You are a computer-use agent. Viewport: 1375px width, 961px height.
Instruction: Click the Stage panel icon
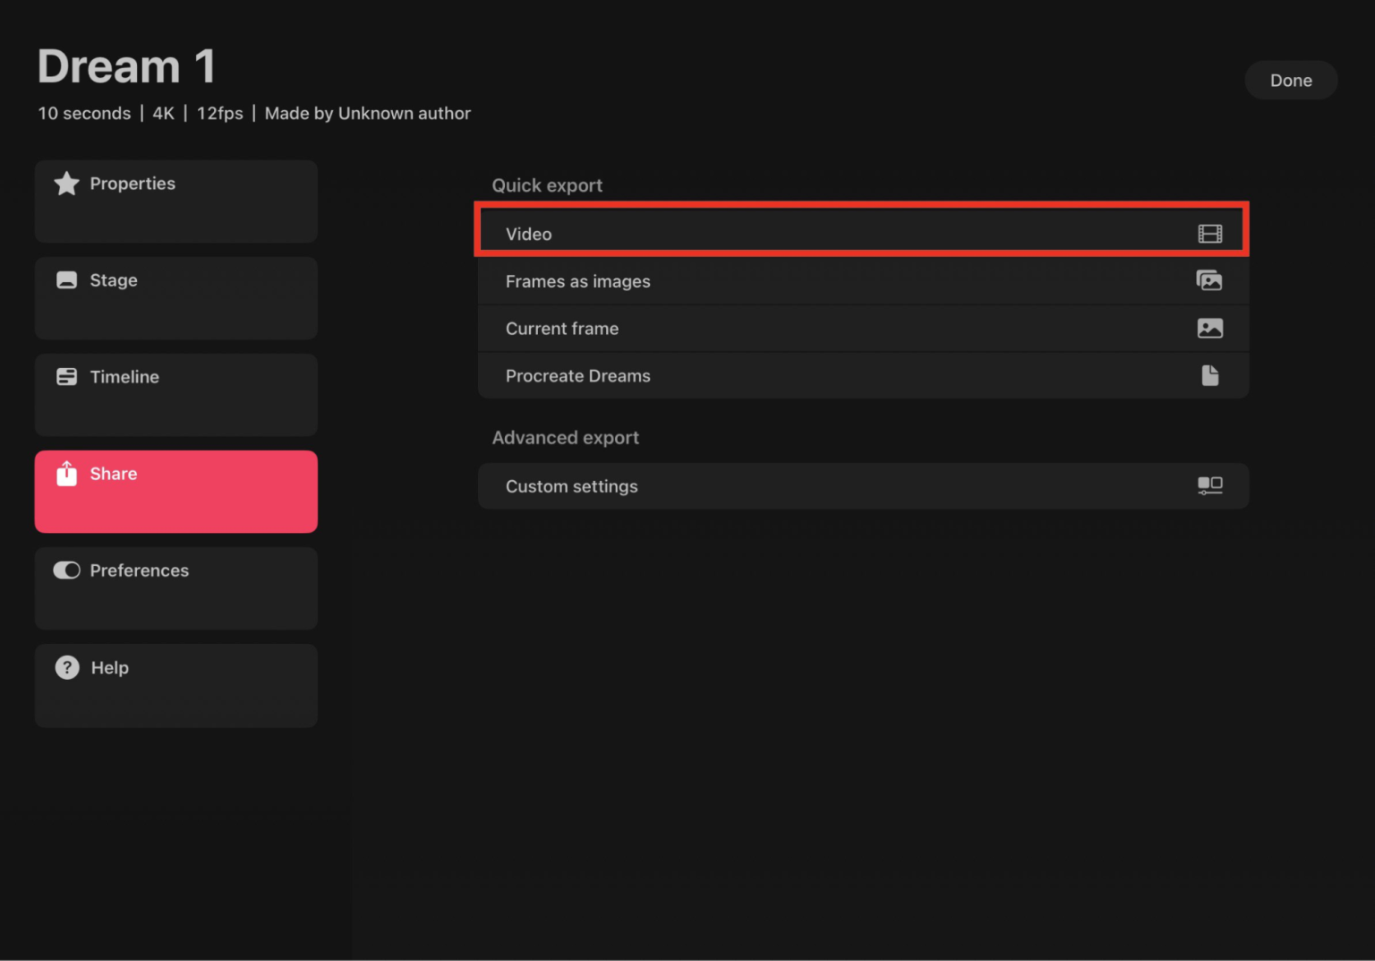[x=66, y=280]
